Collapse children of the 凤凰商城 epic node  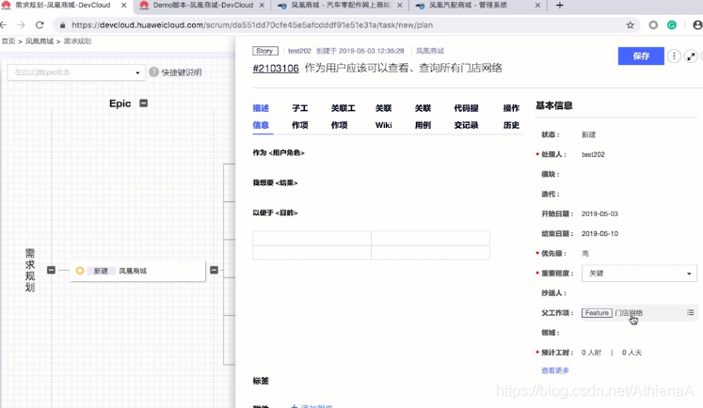[x=215, y=270]
